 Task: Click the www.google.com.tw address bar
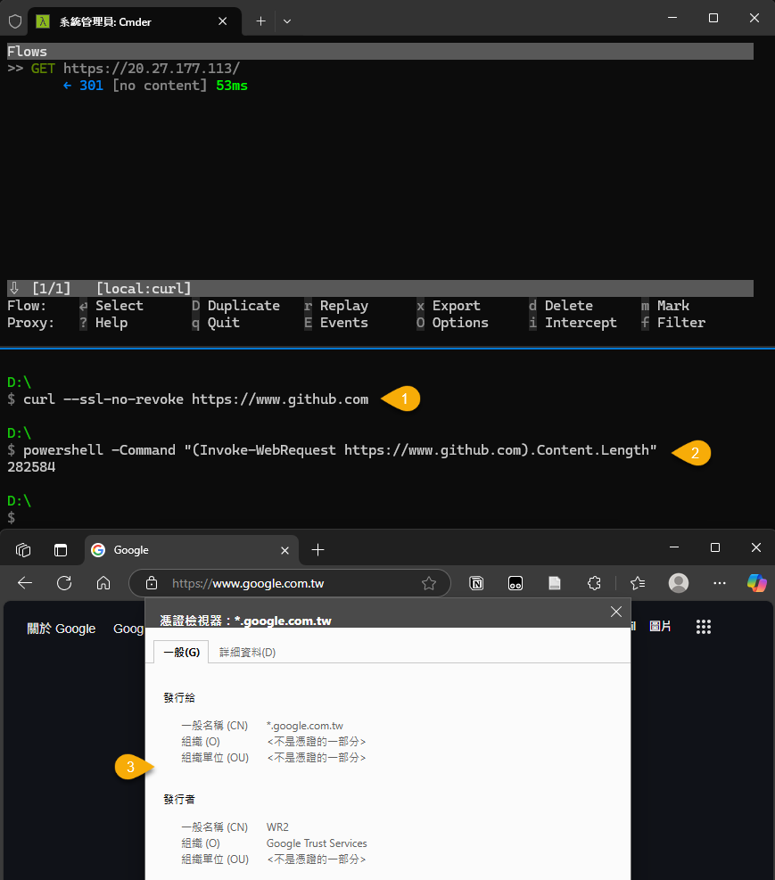coord(285,583)
